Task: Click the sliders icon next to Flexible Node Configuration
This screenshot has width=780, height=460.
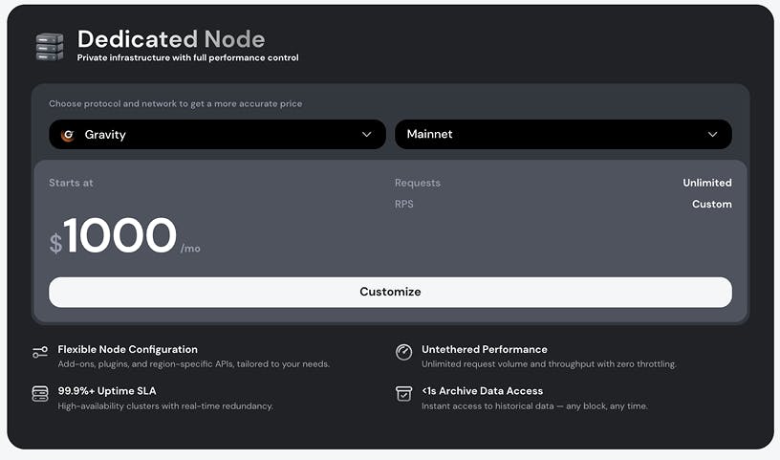Action: click(40, 352)
